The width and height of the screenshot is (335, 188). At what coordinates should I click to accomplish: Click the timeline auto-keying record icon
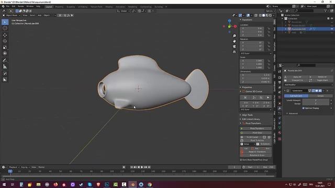(x=124, y=167)
